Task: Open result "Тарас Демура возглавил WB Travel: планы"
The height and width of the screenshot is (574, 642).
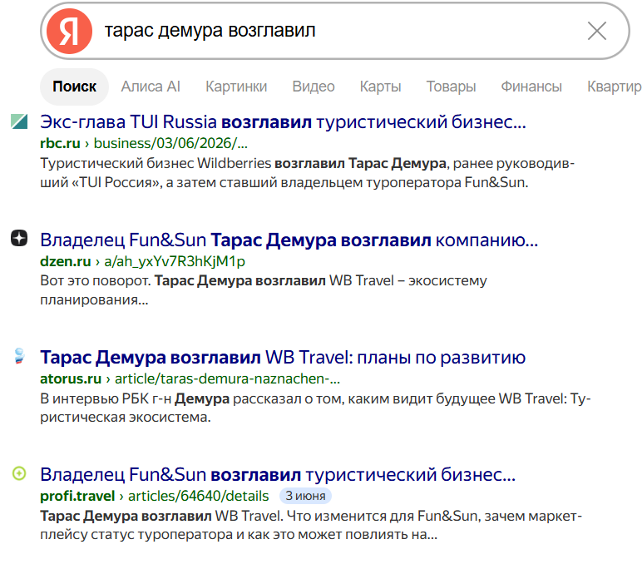Action: tap(283, 357)
